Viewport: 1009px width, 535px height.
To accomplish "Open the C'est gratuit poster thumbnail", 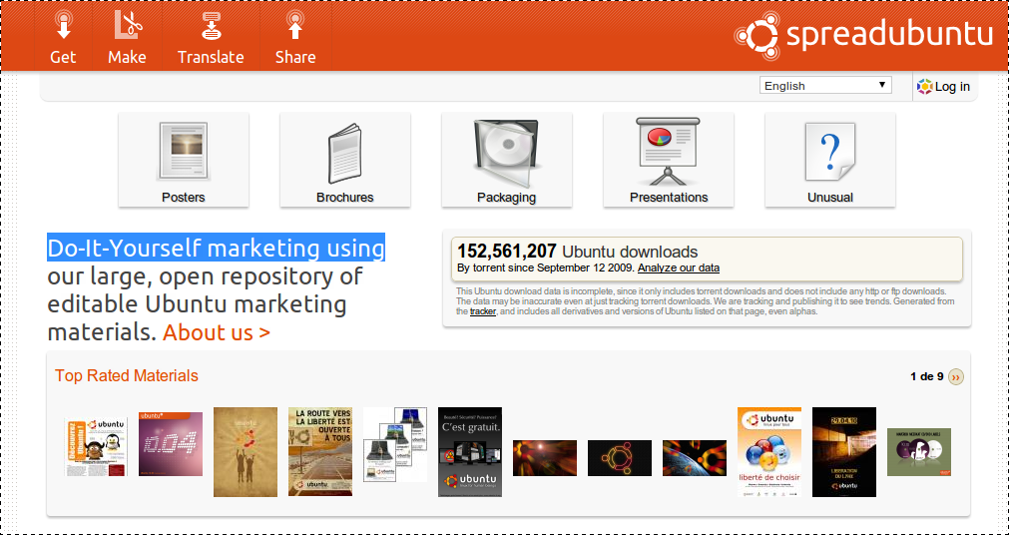I will (x=470, y=451).
